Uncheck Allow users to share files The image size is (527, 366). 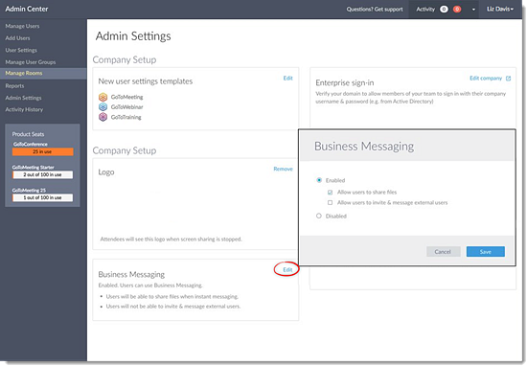[330, 193]
